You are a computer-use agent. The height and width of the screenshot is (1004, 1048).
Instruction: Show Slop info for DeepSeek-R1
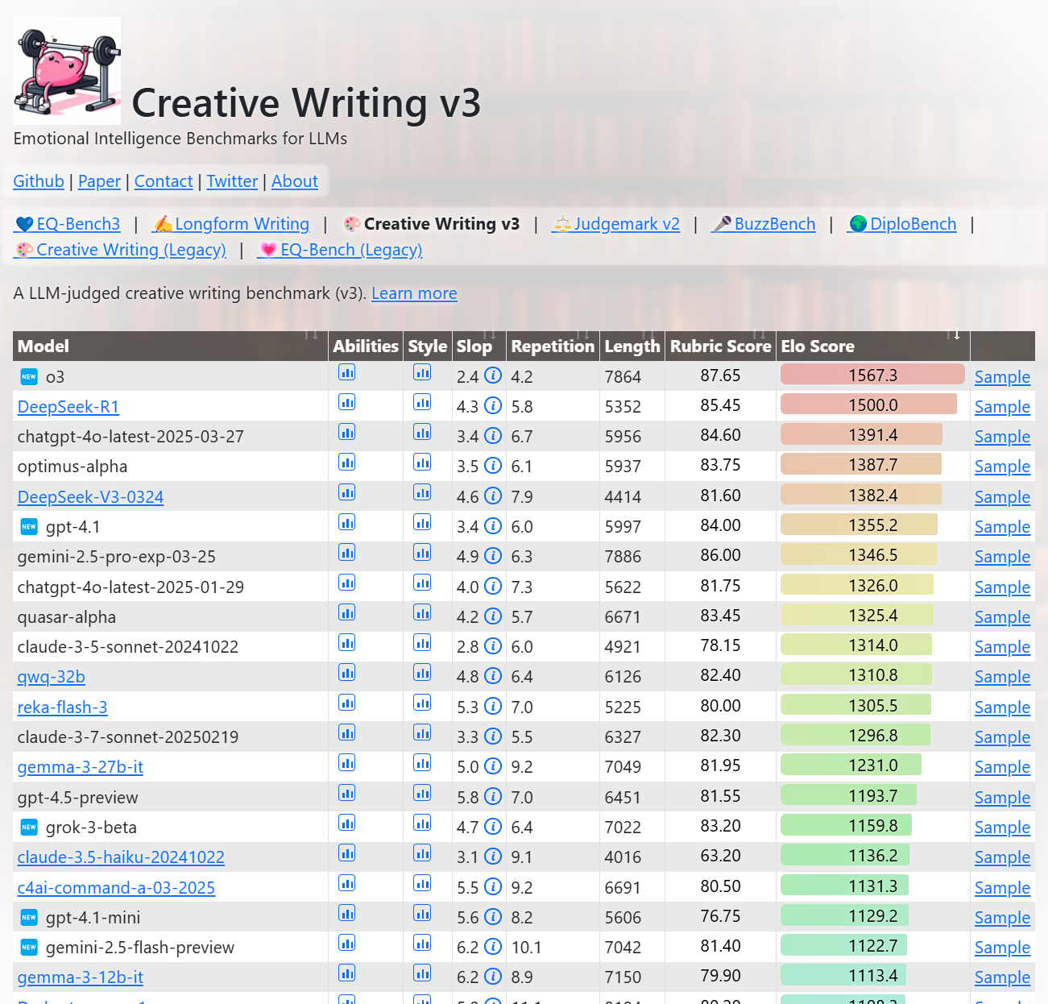click(493, 405)
